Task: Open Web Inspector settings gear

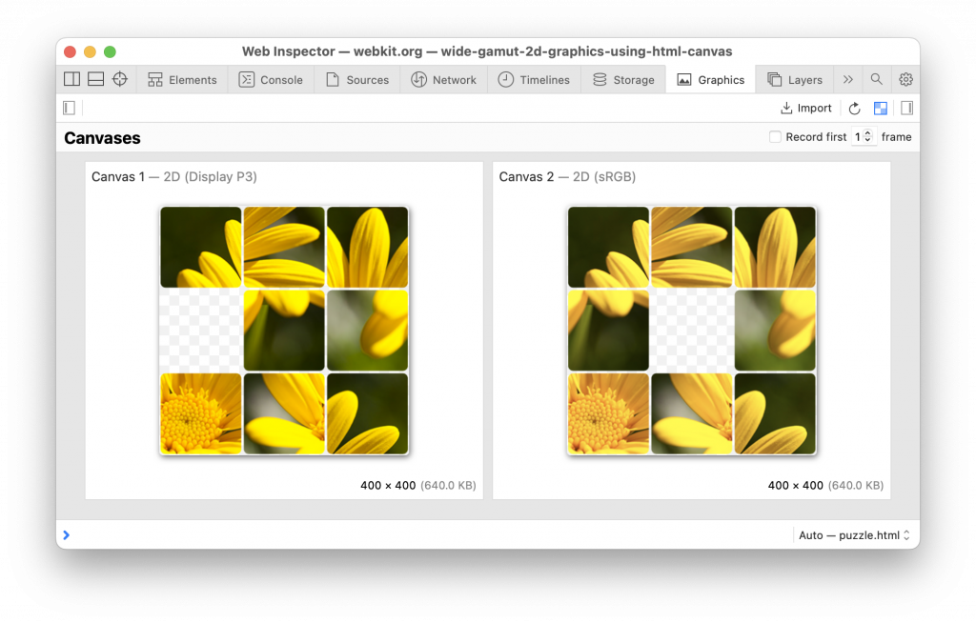Action: (x=905, y=80)
